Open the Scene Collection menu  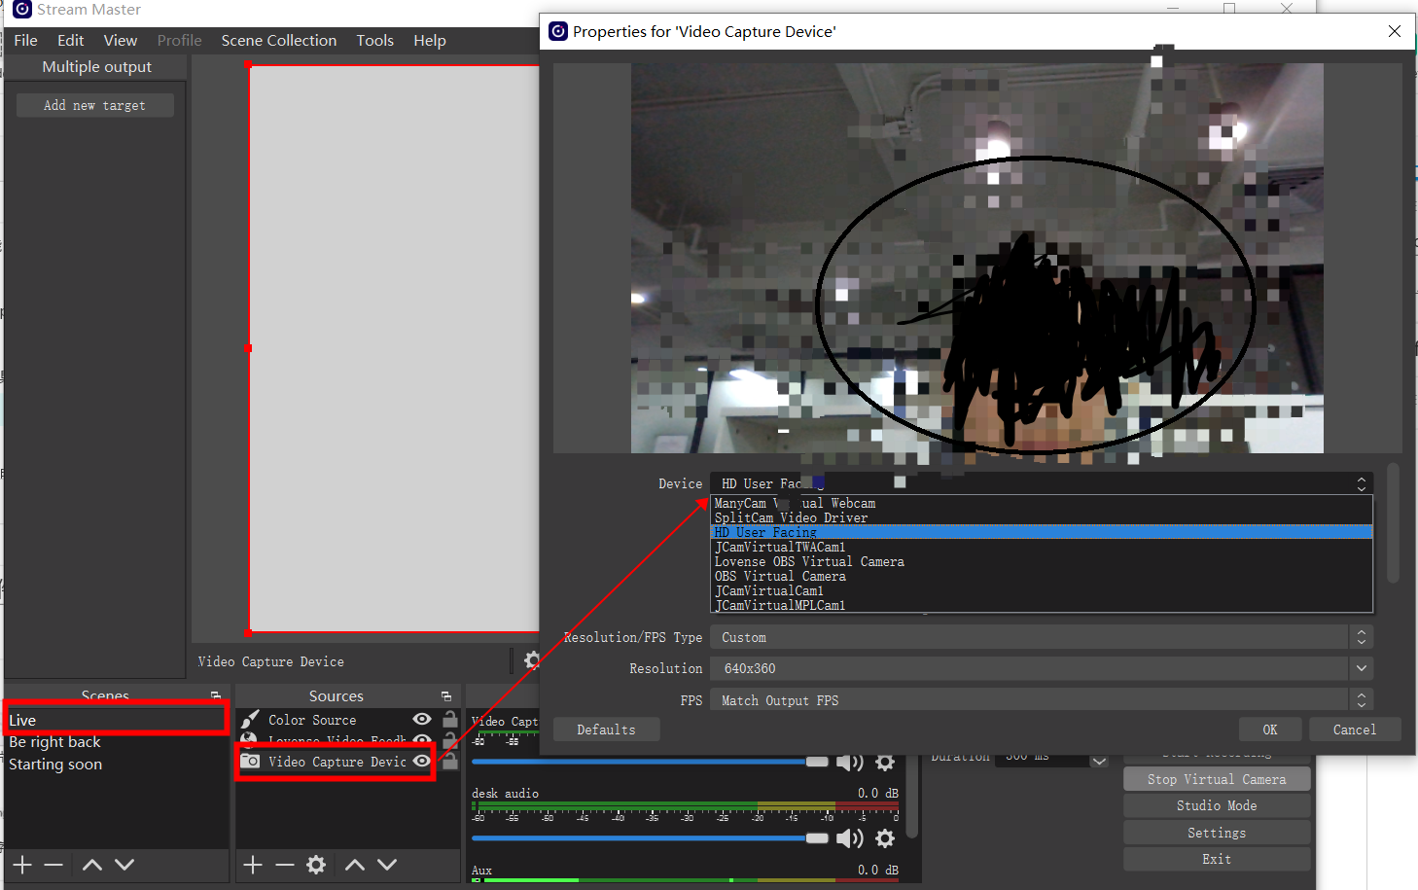[278, 41]
